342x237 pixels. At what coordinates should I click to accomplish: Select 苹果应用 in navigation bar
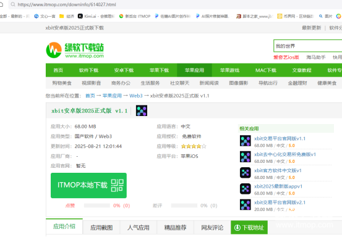[x=194, y=70]
